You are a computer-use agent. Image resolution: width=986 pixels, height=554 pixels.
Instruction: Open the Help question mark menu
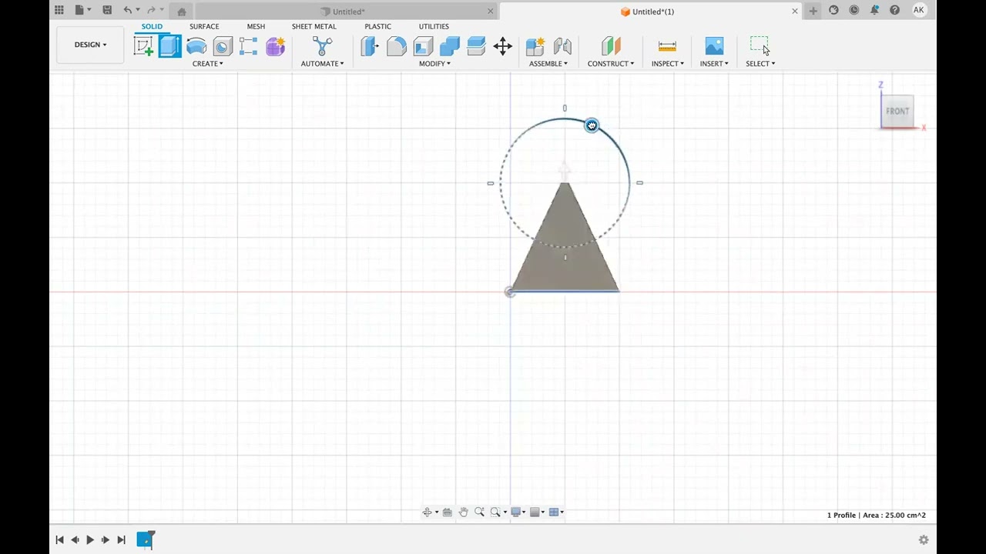894,11
